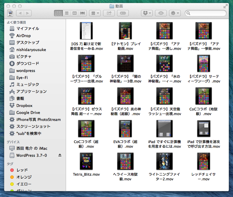Select CoCコラボ（地獄級）.mov thumbnail
The width and height of the screenshot is (233, 197).
click(x=203, y=96)
